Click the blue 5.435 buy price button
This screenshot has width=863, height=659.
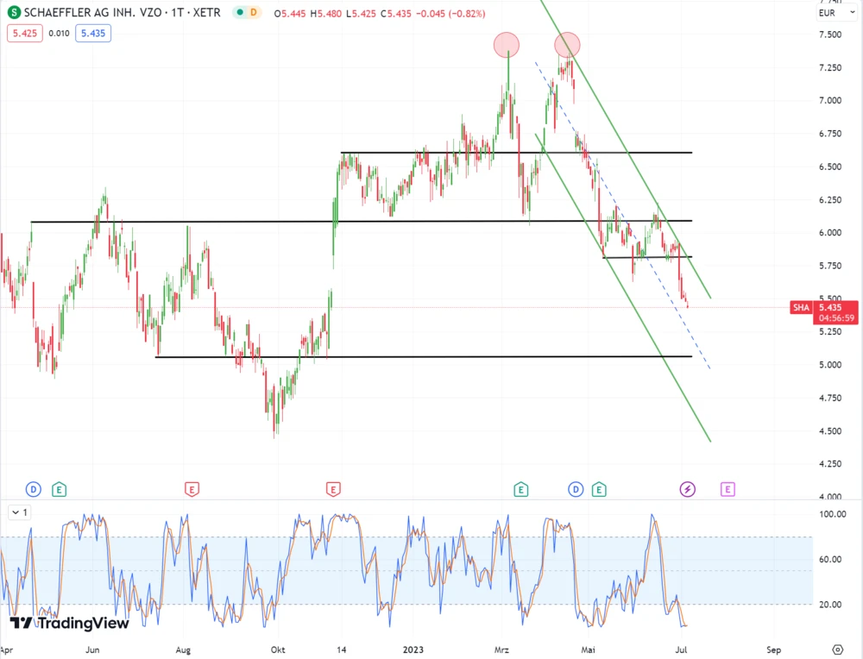tap(93, 33)
